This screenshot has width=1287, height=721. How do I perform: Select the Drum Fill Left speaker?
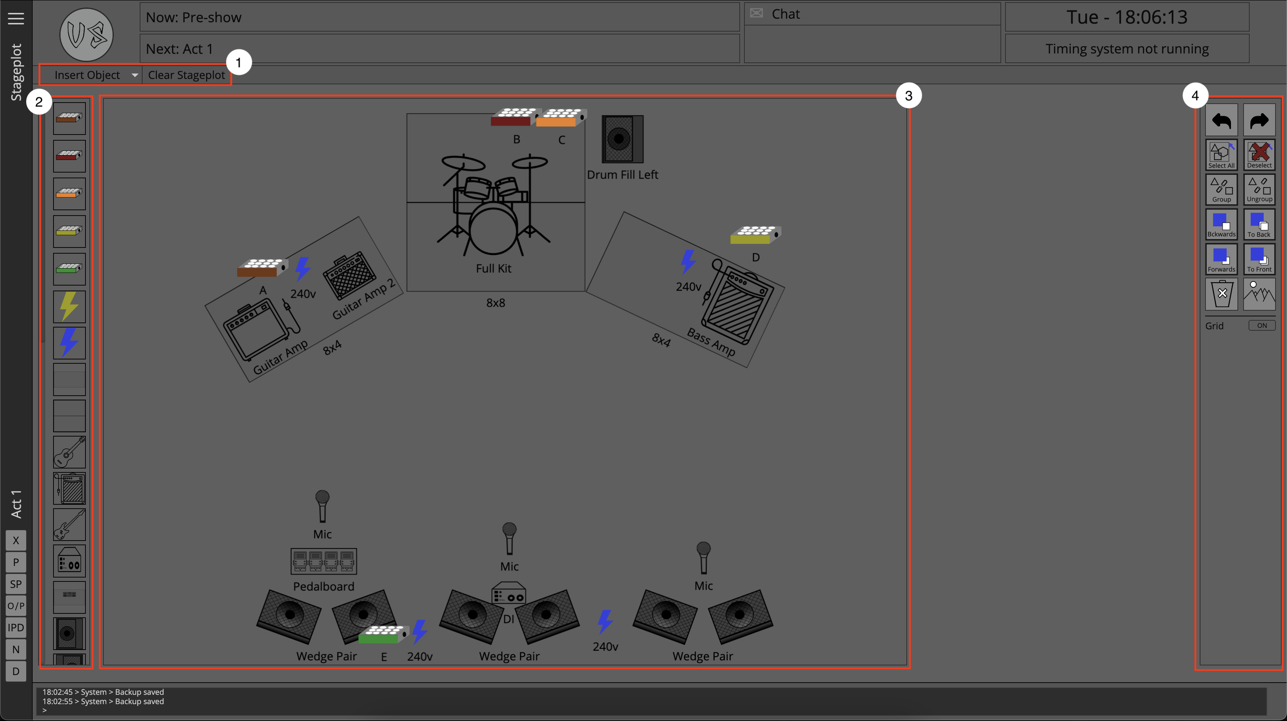coord(623,139)
